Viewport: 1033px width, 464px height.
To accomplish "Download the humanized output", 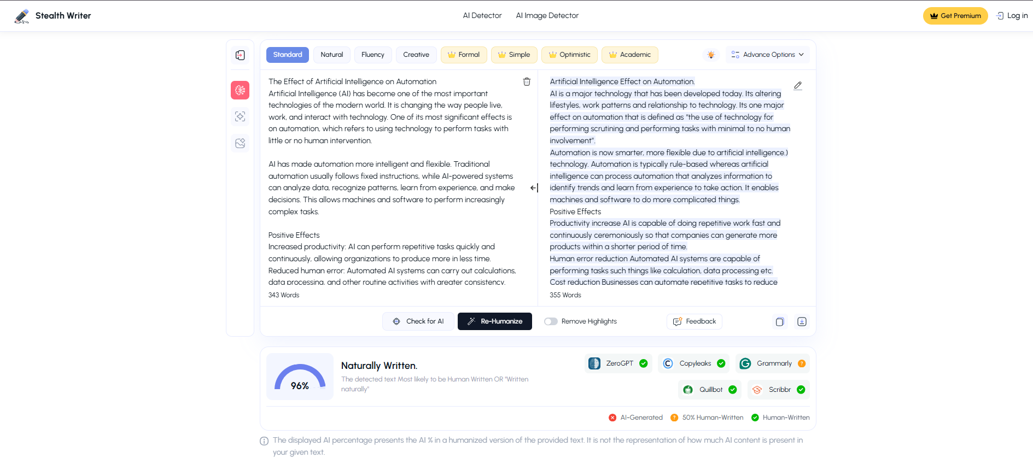I will point(802,322).
